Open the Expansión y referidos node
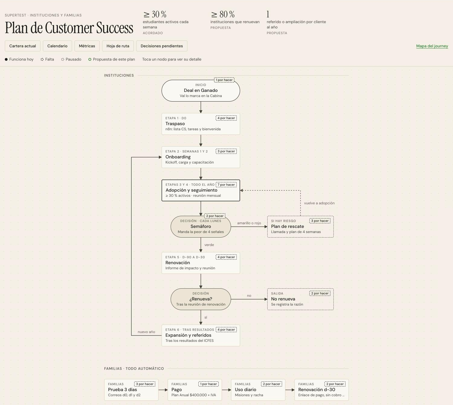453x405 pixels. pos(201,335)
